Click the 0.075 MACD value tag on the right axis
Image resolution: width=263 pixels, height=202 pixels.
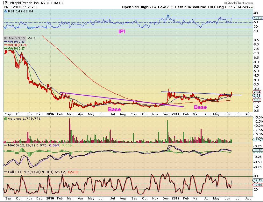click(x=258, y=150)
